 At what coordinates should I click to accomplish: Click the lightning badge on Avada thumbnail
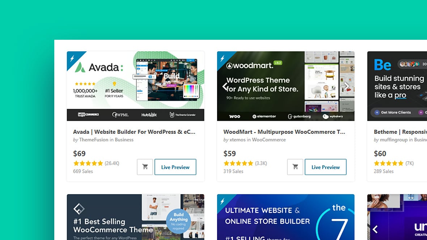click(72, 58)
